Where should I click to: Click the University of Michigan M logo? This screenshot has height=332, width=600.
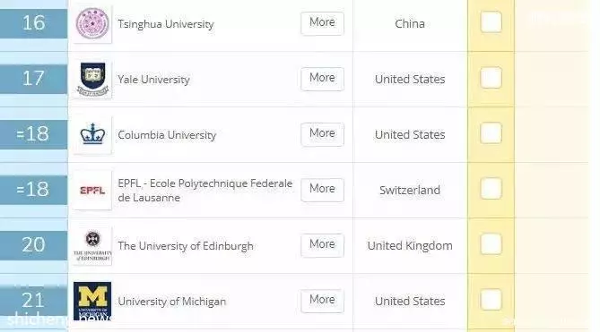click(92, 301)
